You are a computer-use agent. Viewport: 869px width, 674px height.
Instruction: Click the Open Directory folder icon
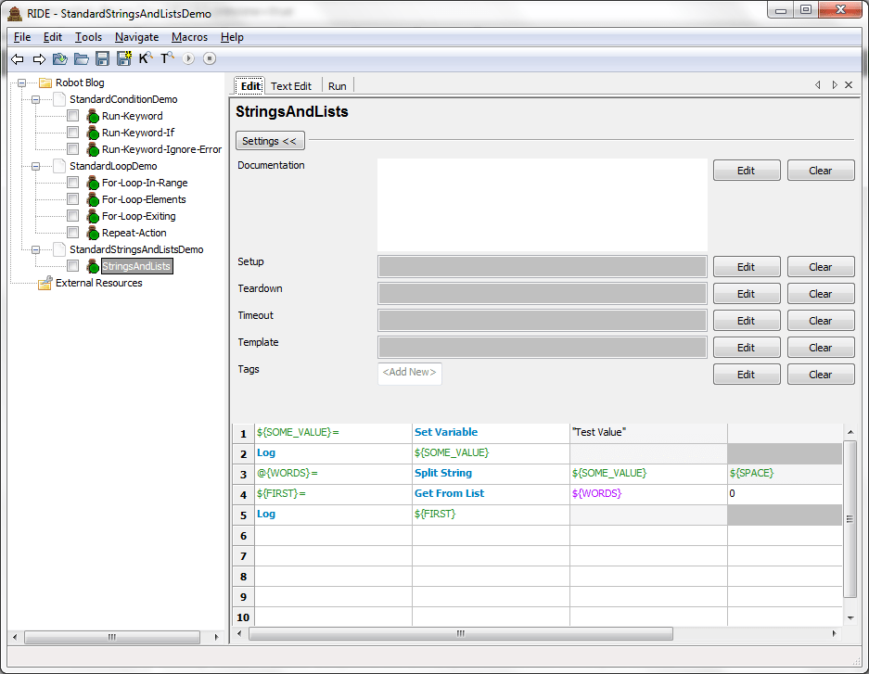tap(82, 59)
